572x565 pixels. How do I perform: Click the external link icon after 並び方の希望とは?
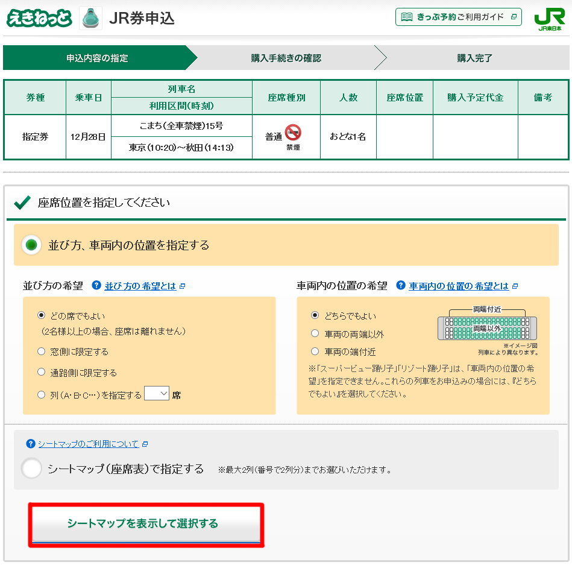[183, 286]
